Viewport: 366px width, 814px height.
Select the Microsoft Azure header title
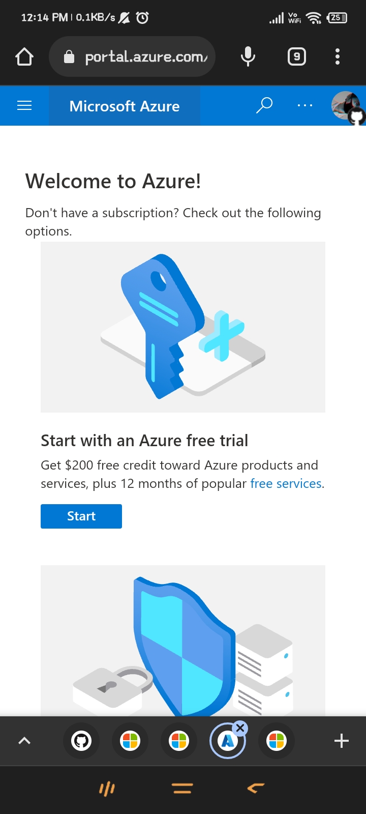pyautogui.click(x=125, y=106)
